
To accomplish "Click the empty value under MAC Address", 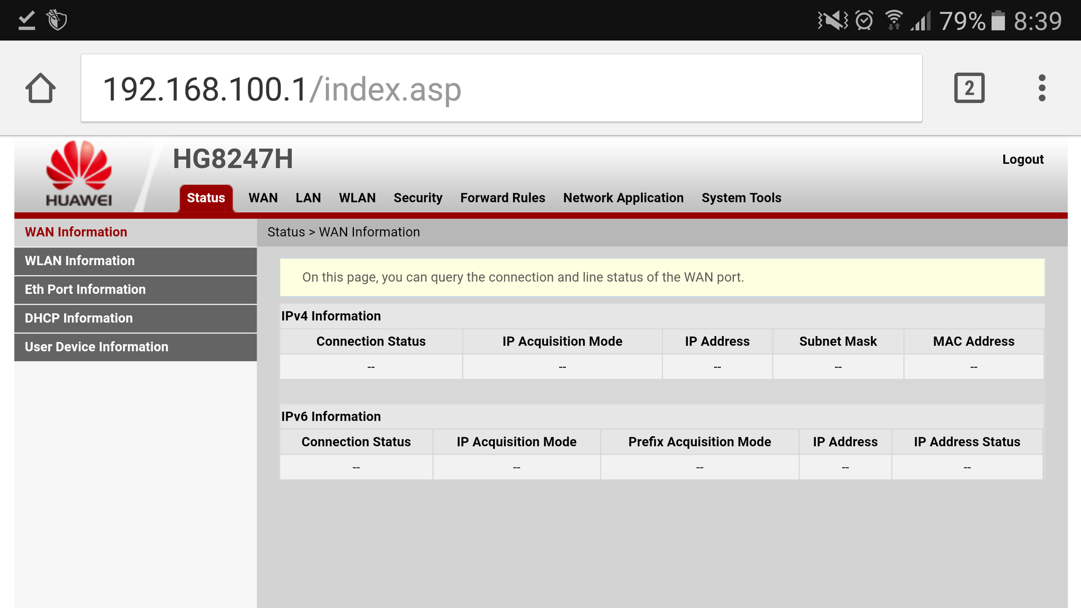I will (973, 367).
